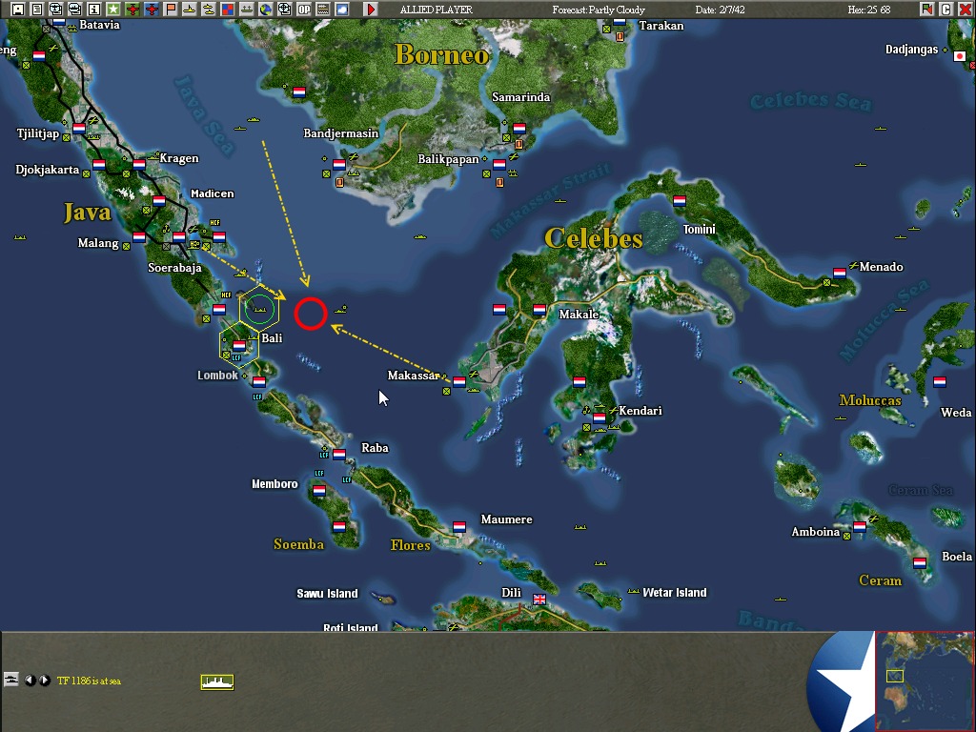Click the world minimap thumbnail
Screen dimensions: 976x732
(925, 681)
